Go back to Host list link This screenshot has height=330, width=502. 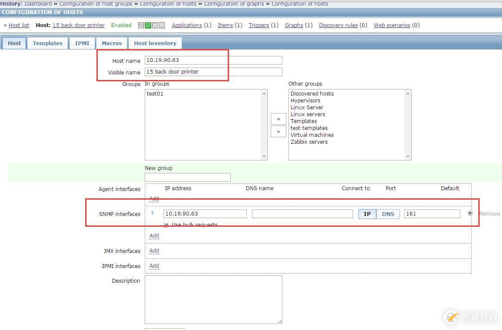coord(19,25)
